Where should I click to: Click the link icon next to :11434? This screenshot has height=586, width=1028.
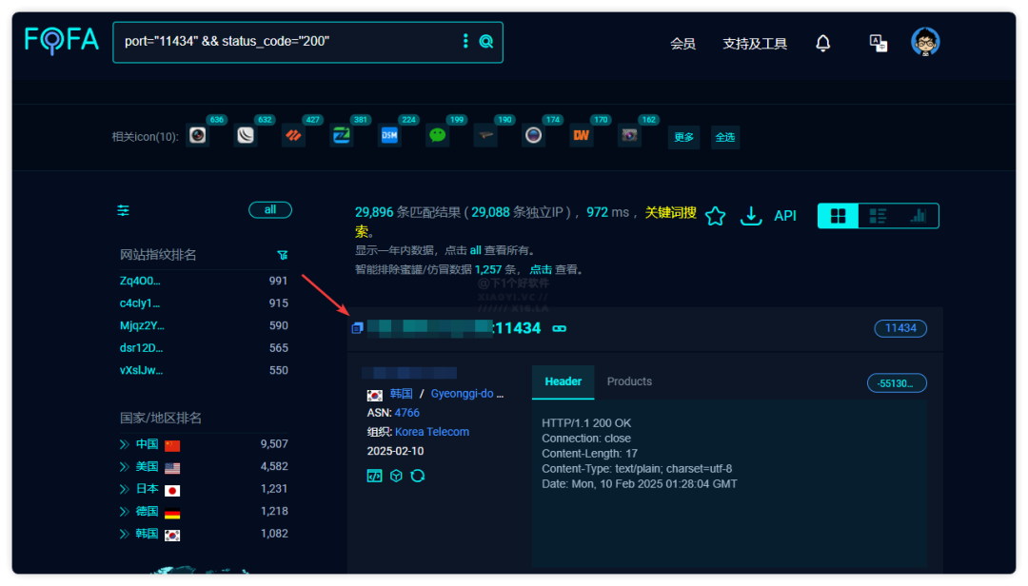[x=560, y=328]
